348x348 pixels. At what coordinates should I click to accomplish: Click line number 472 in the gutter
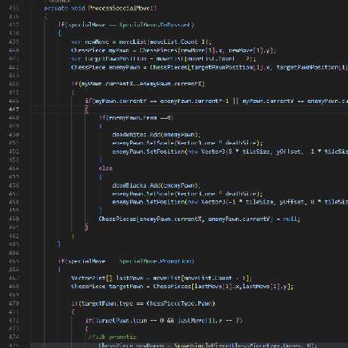tap(14, 321)
